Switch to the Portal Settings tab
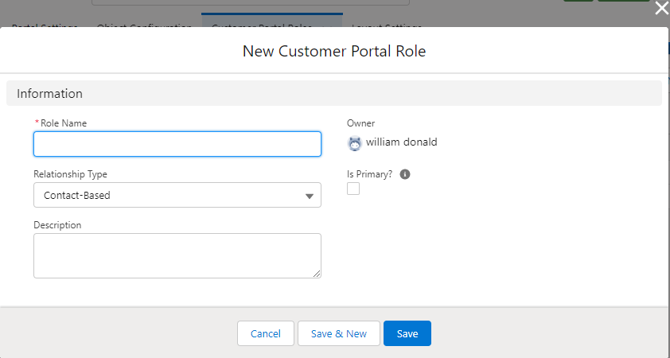 45,27
